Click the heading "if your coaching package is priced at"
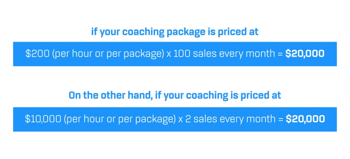This screenshot has height=159, width=350. (x=175, y=32)
